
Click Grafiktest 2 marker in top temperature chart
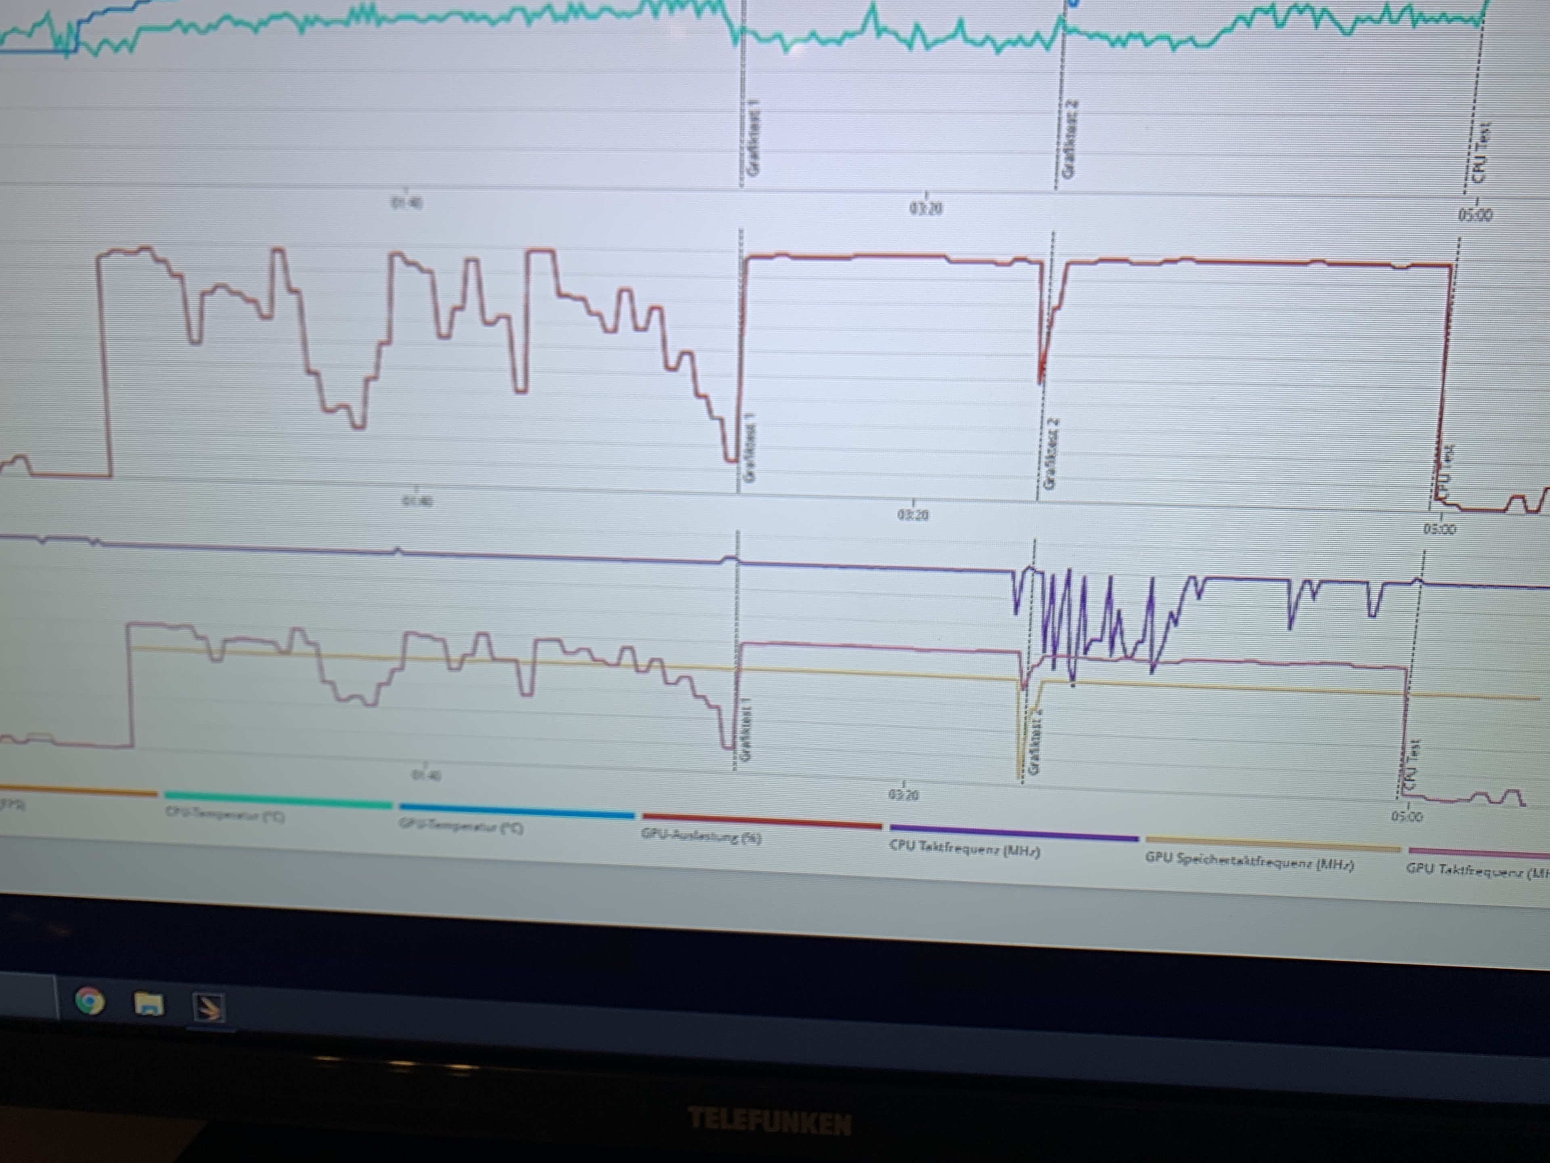coord(1069,139)
